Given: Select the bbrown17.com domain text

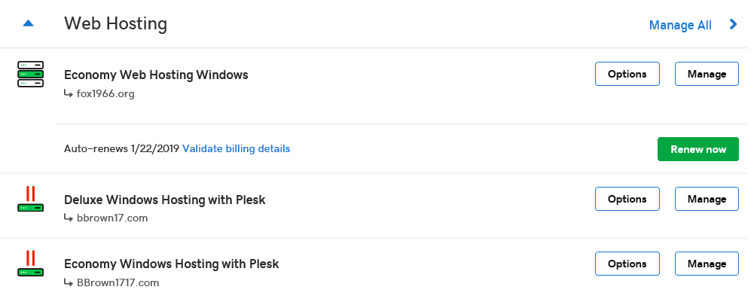Looking at the screenshot, I should [x=112, y=218].
